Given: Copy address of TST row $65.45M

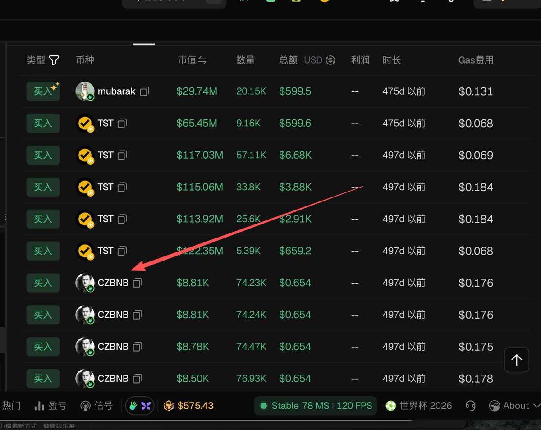Looking at the screenshot, I should tap(122, 123).
